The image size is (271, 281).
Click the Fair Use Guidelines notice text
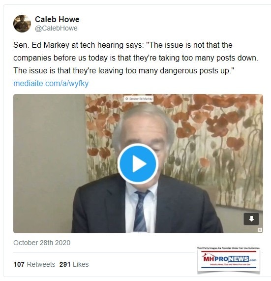229,248
